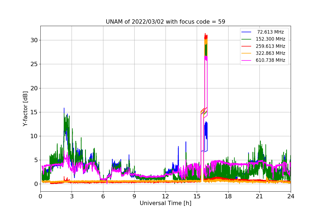Click the x-axis tick label '0'

tap(40, 196)
